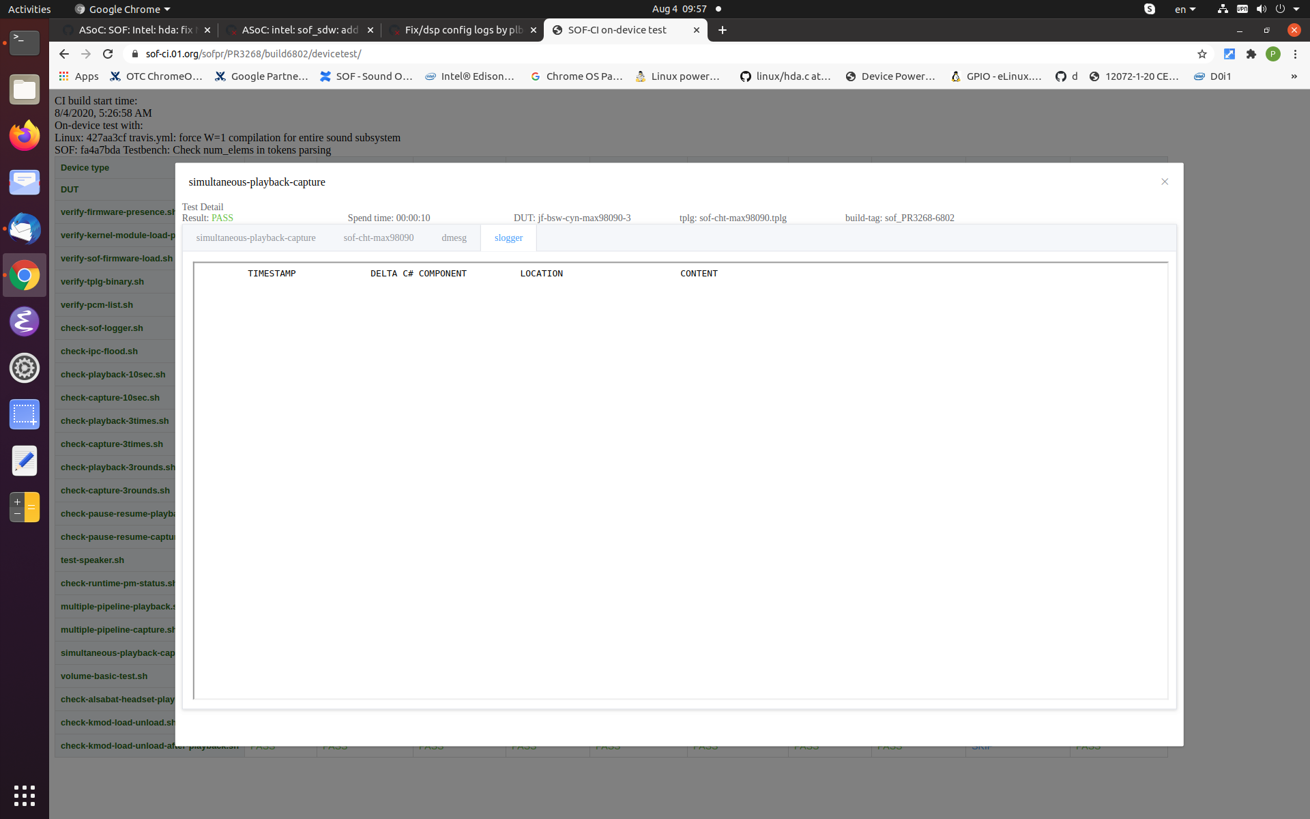Launch the Screenshot tool in dock
The height and width of the screenshot is (819, 1310).
(25, 414)
